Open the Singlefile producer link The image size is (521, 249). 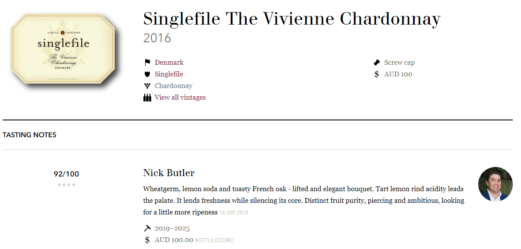click(169, 74)
